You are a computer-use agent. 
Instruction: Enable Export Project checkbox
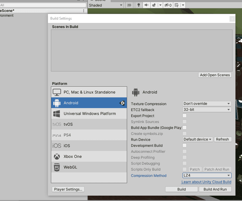[x=185, y=116]
